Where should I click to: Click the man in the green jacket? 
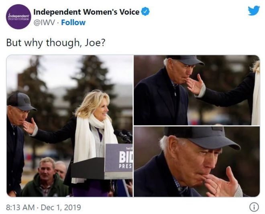[46, 179]
